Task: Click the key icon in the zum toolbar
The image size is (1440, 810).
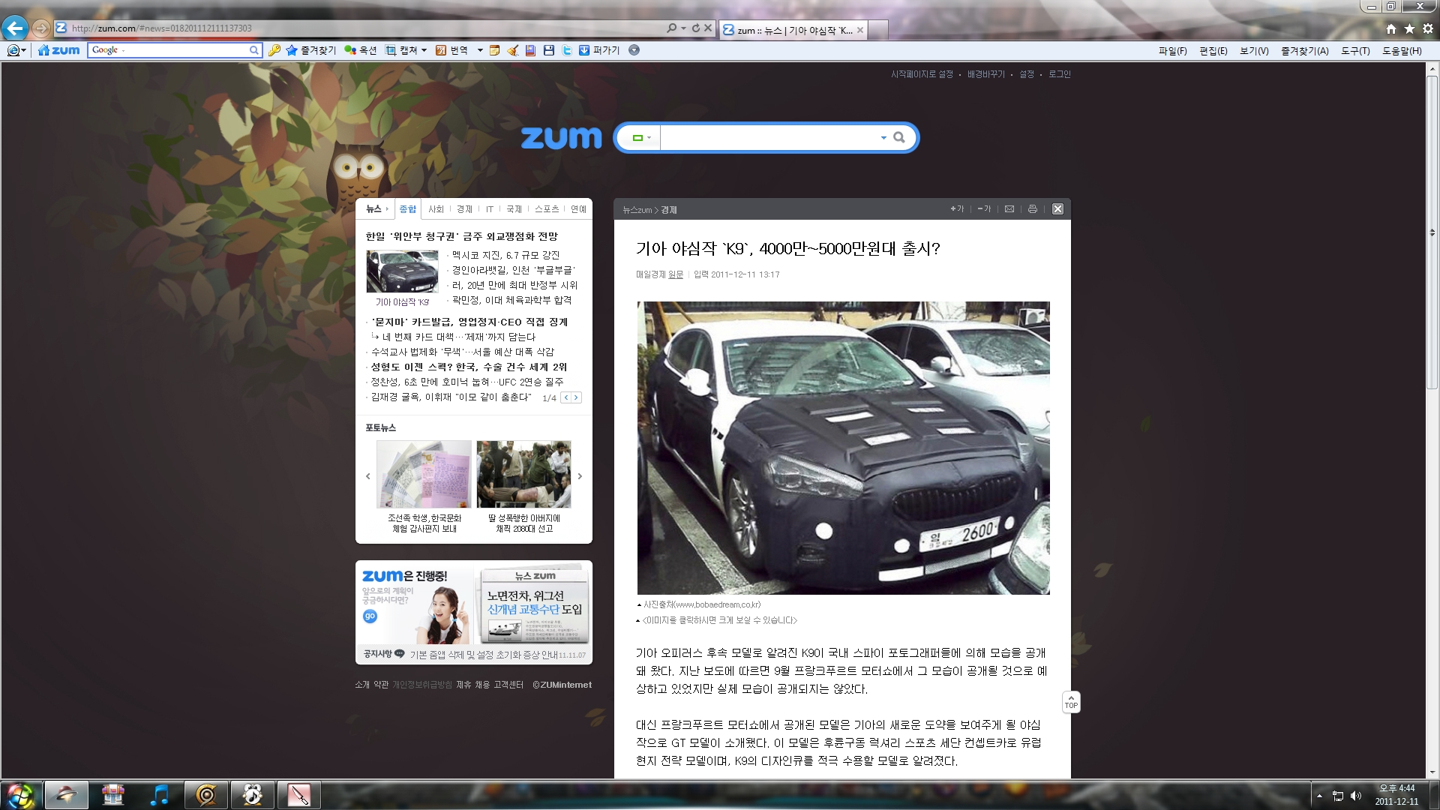Action: 274,50
